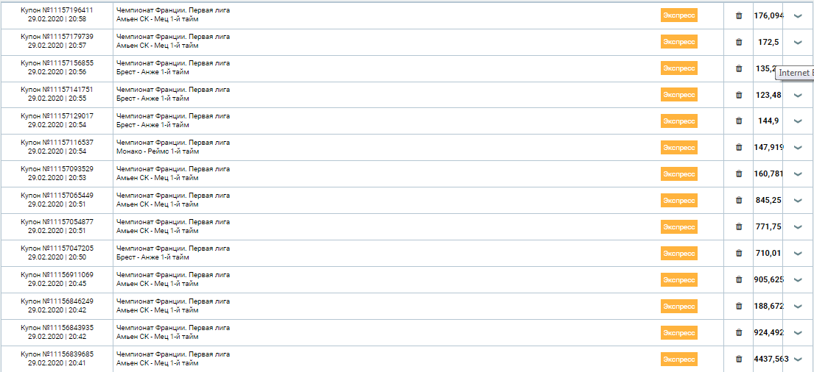
Task: Expand details of coupon №11157196411
Action: 798,16
